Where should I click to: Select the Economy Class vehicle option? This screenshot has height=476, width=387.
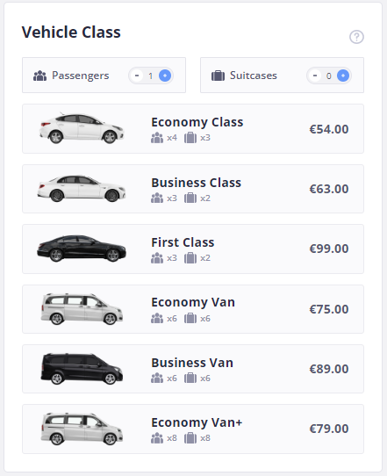193,129
